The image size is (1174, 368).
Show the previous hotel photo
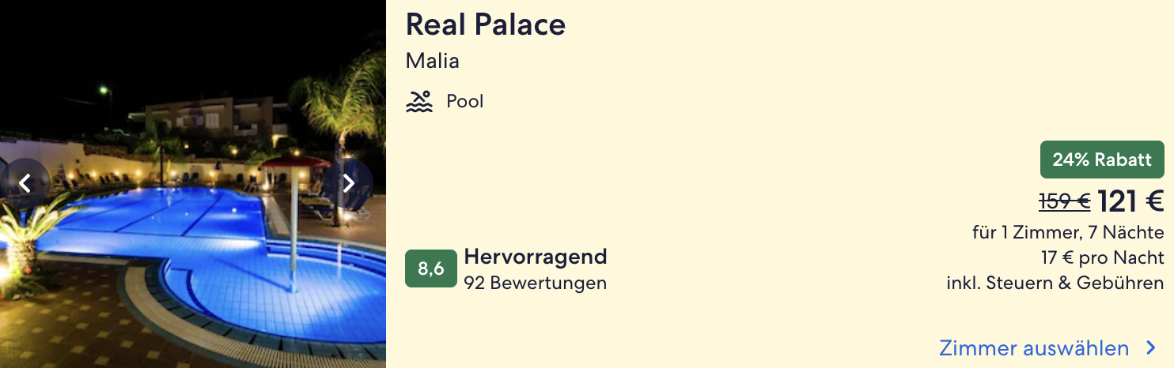(x=25, y=183)
